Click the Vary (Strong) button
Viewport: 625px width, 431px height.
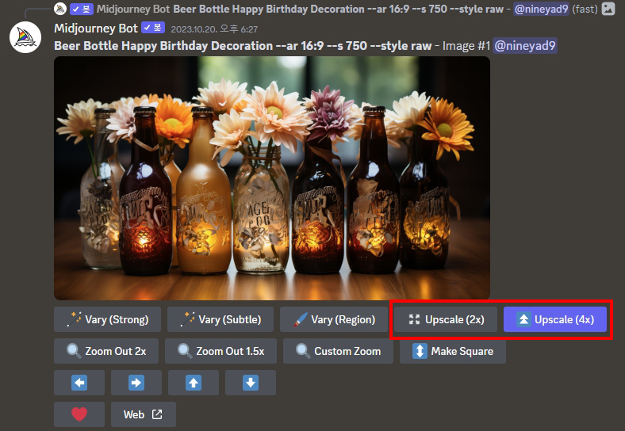tap(107, 319)
